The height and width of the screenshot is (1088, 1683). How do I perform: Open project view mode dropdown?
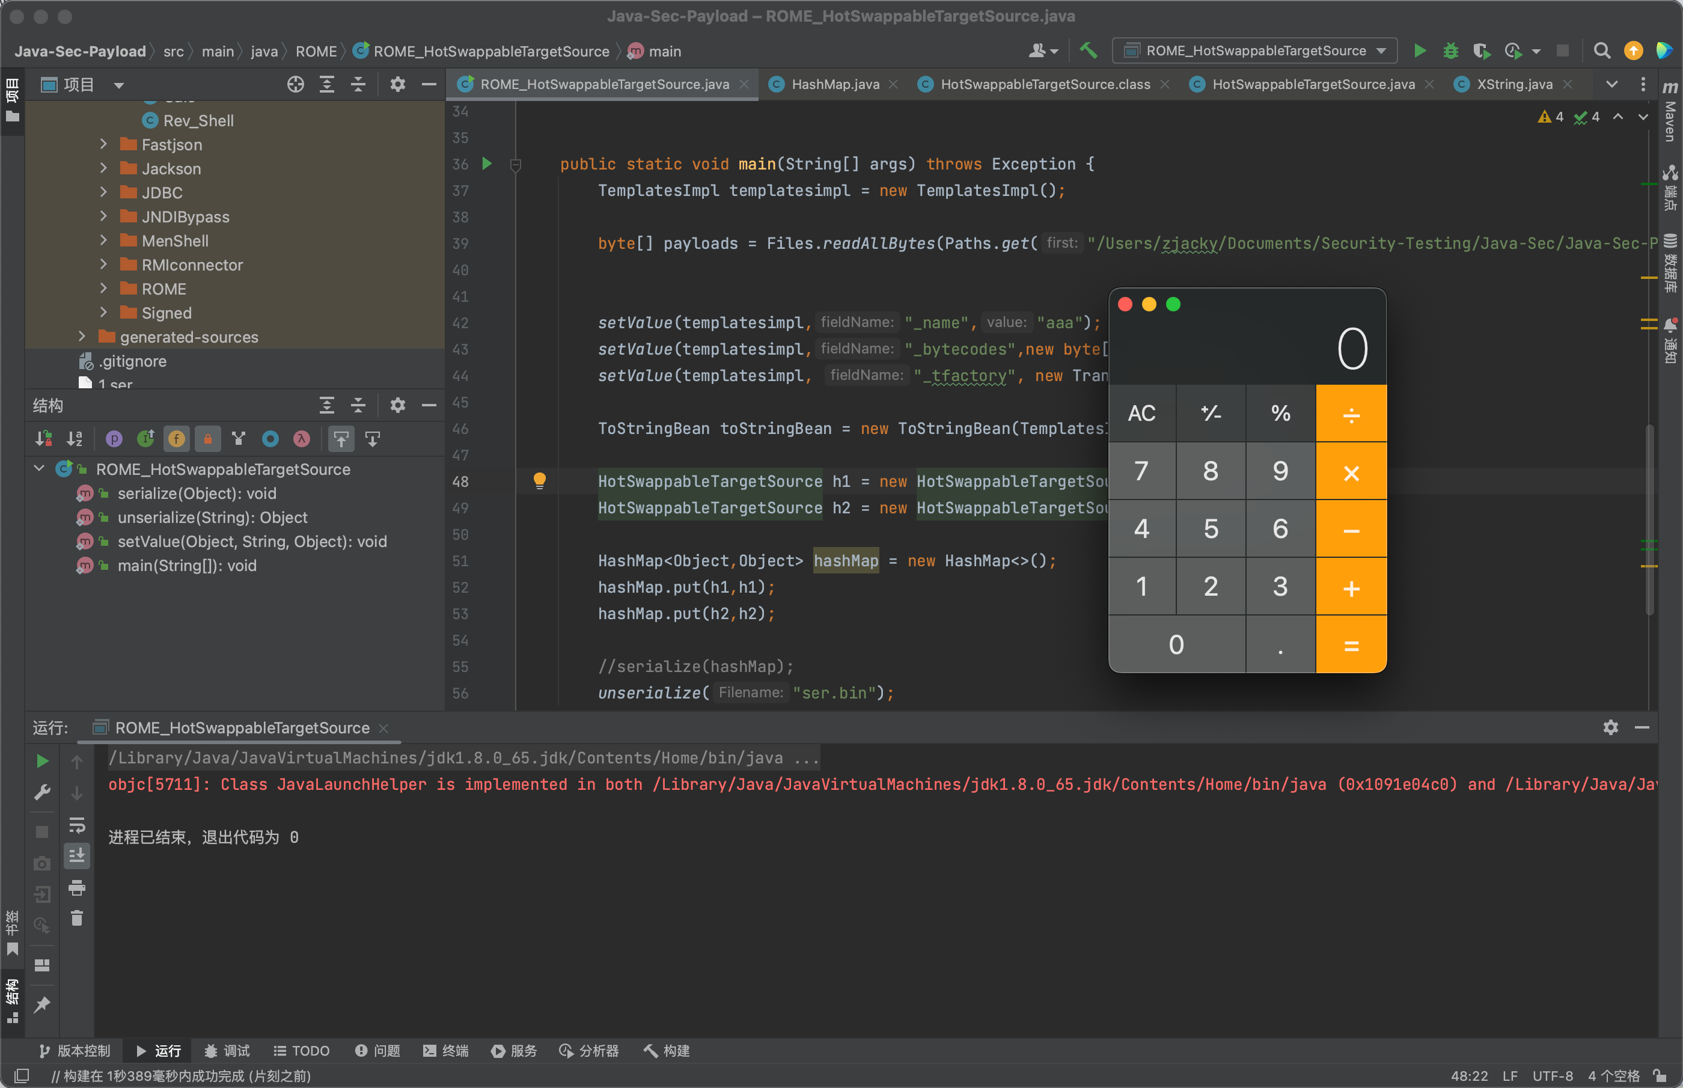coord(118,85)
